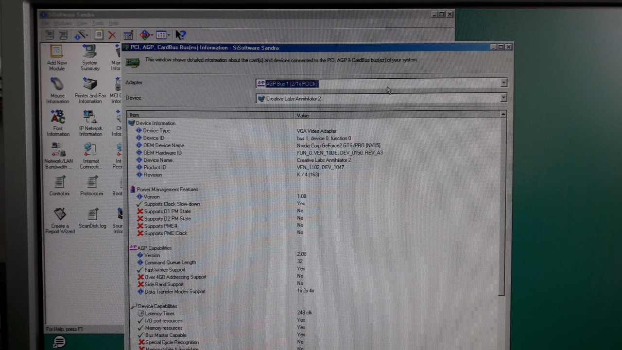Screen dimensions: 622x350
Task: Click the view style grid toolbar icon
Action: [x=161, y=35]
